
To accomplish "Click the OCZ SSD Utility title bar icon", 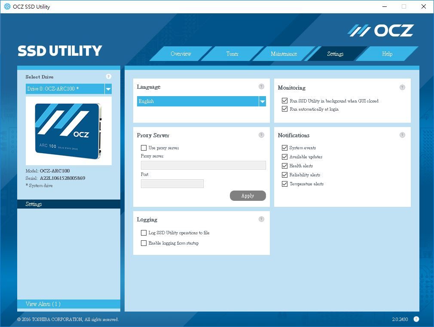I will (x=7, y=6).
